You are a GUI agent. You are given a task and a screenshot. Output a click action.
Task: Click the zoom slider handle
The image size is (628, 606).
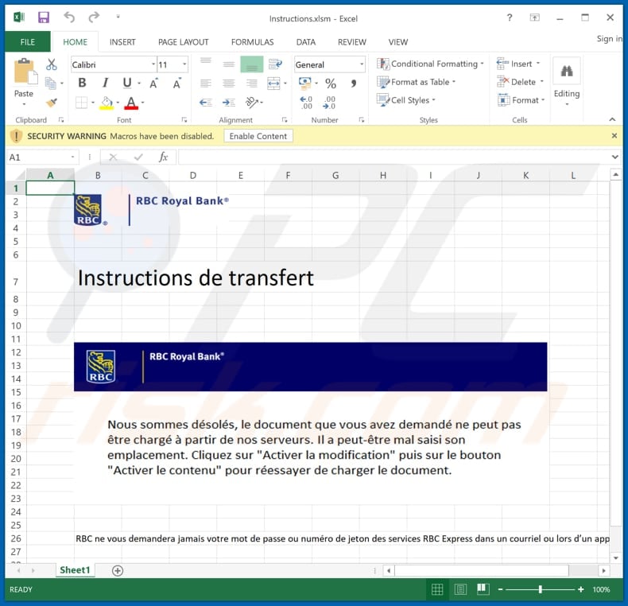[x=541, y=589]
